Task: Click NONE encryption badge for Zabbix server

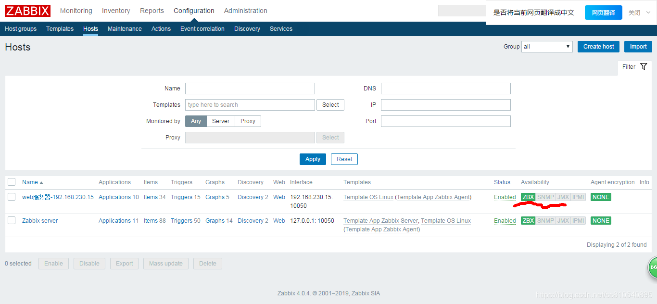Action: pos(601,221)
